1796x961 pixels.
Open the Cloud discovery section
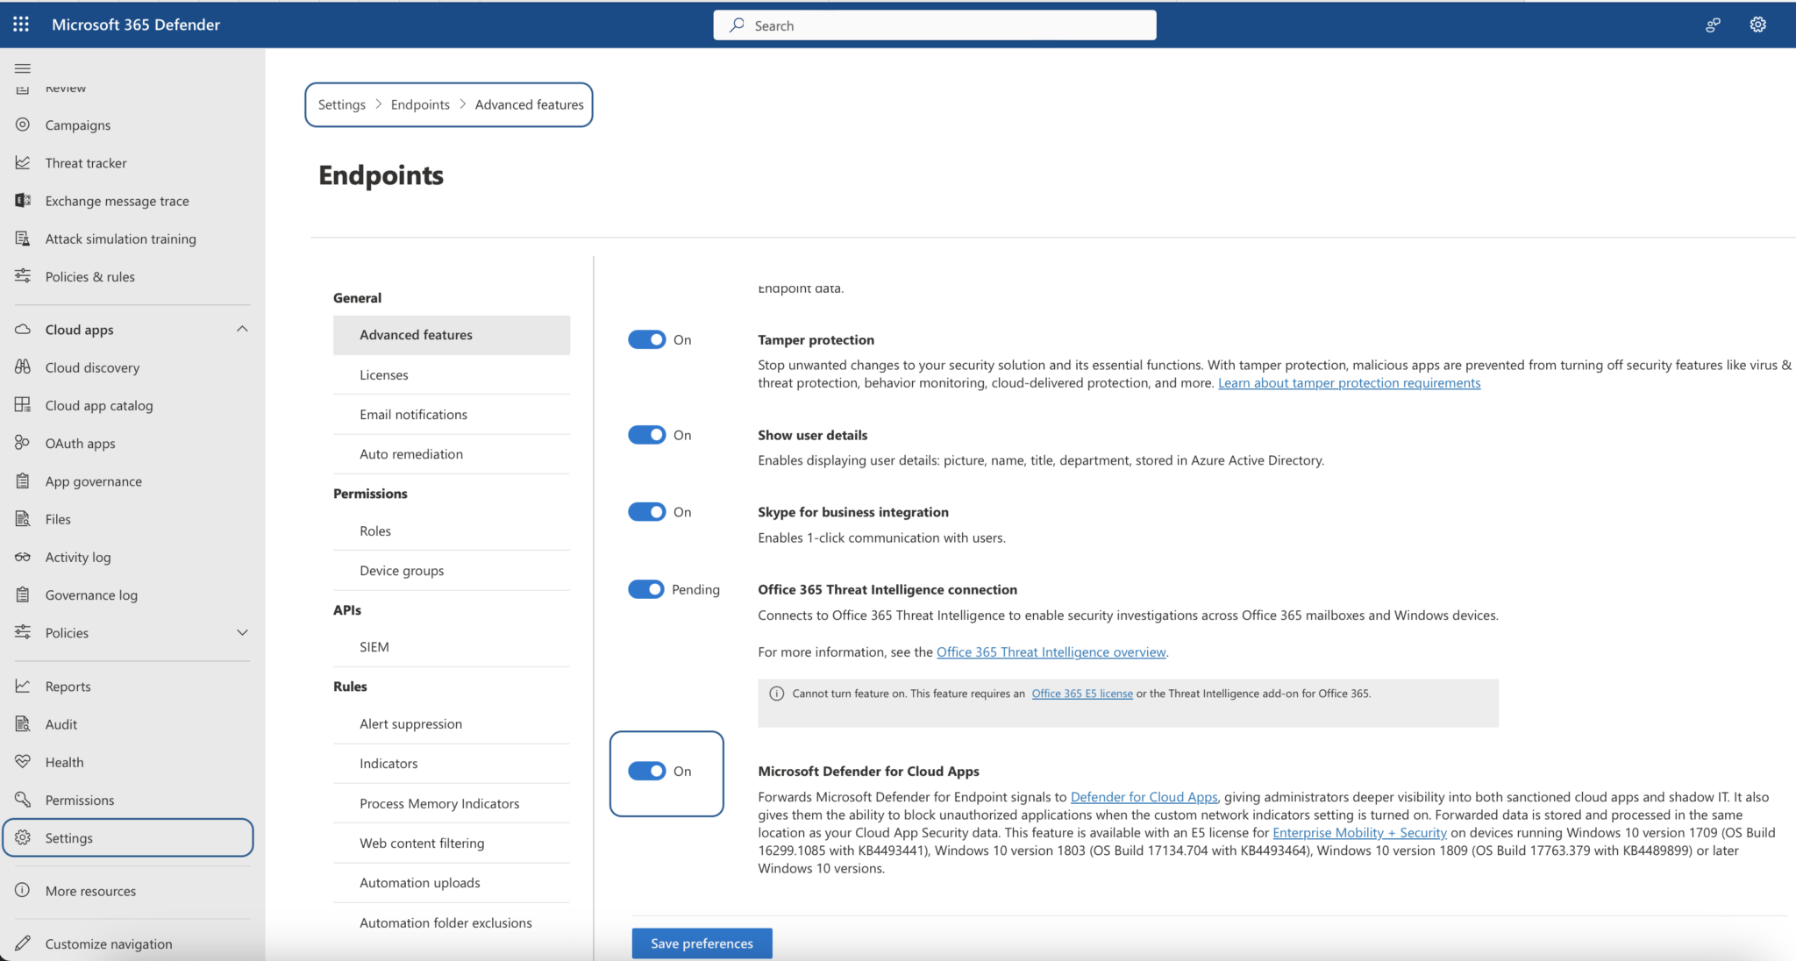(x=92, y=367)
